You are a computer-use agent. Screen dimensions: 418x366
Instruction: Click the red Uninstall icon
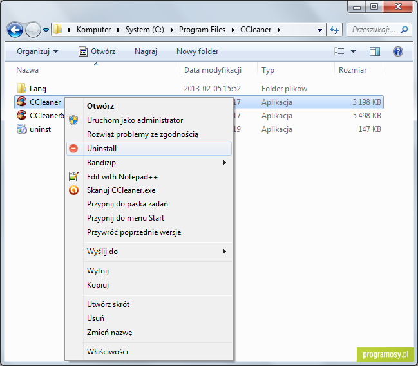(73, 148)
